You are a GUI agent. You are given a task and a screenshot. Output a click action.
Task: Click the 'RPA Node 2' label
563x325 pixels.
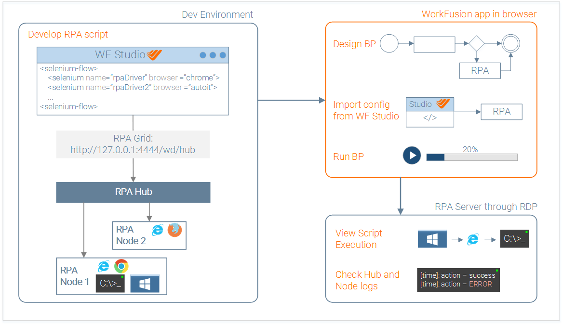[131, 235]
